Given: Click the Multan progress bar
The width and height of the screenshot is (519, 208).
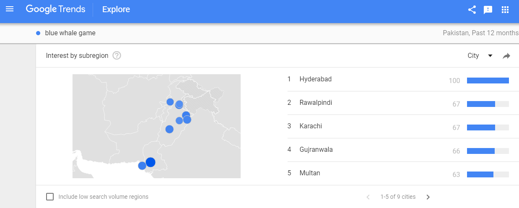Looking at the screenshot, I should (x=488, y=174).
